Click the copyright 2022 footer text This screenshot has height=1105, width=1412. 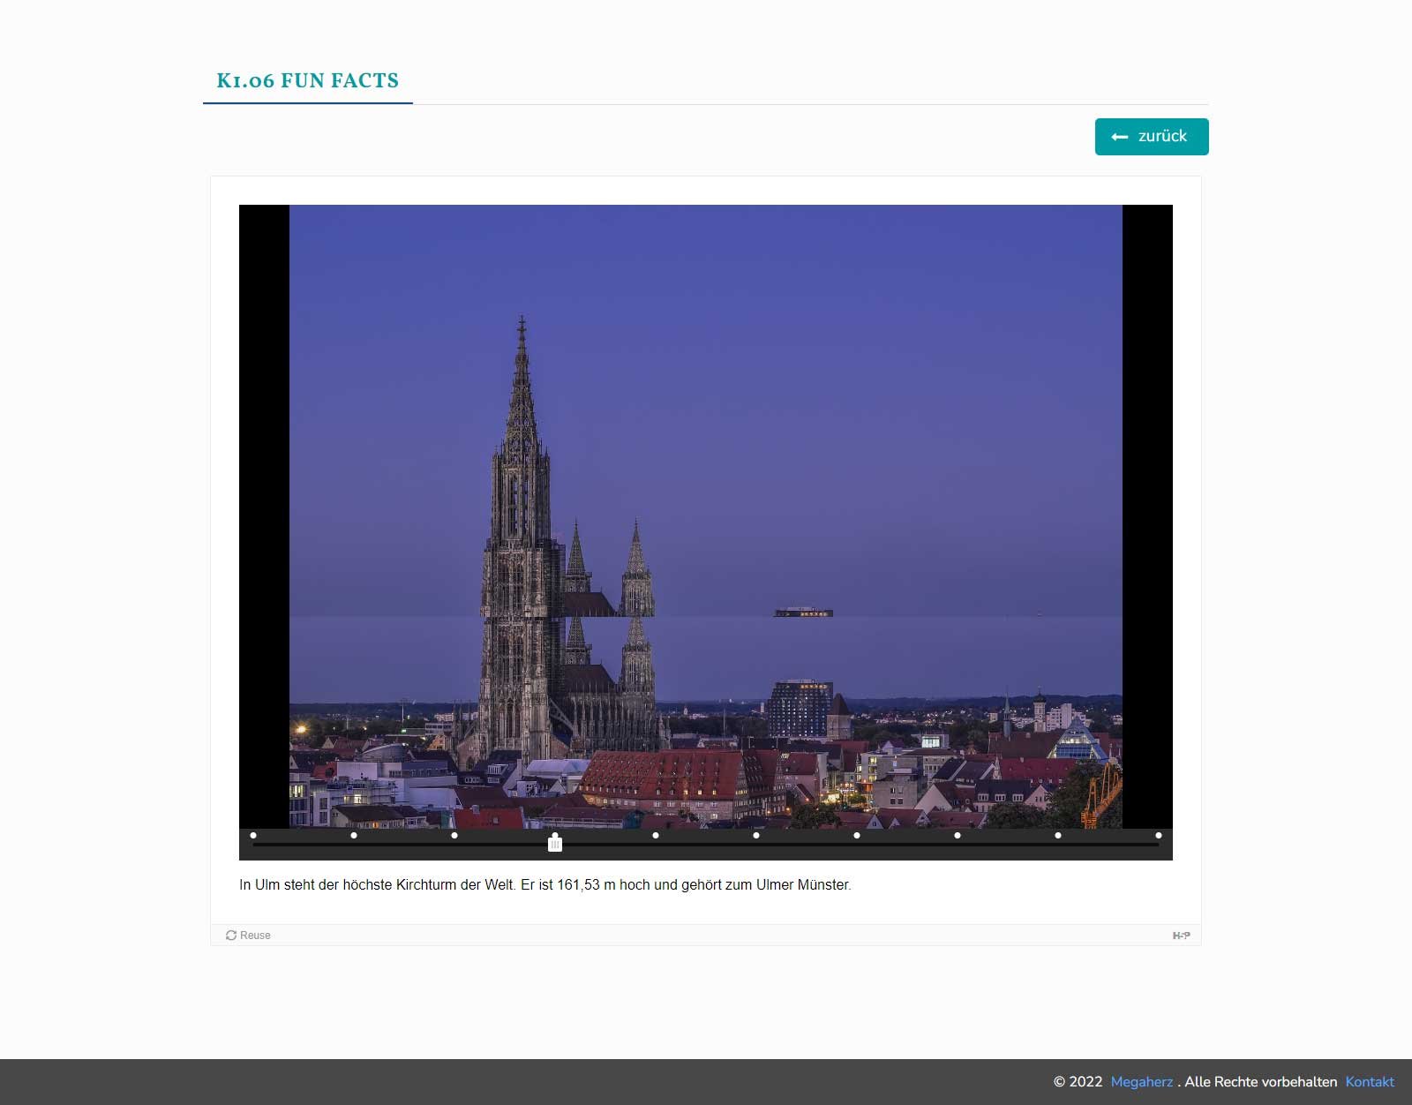coord(1078,1082)
